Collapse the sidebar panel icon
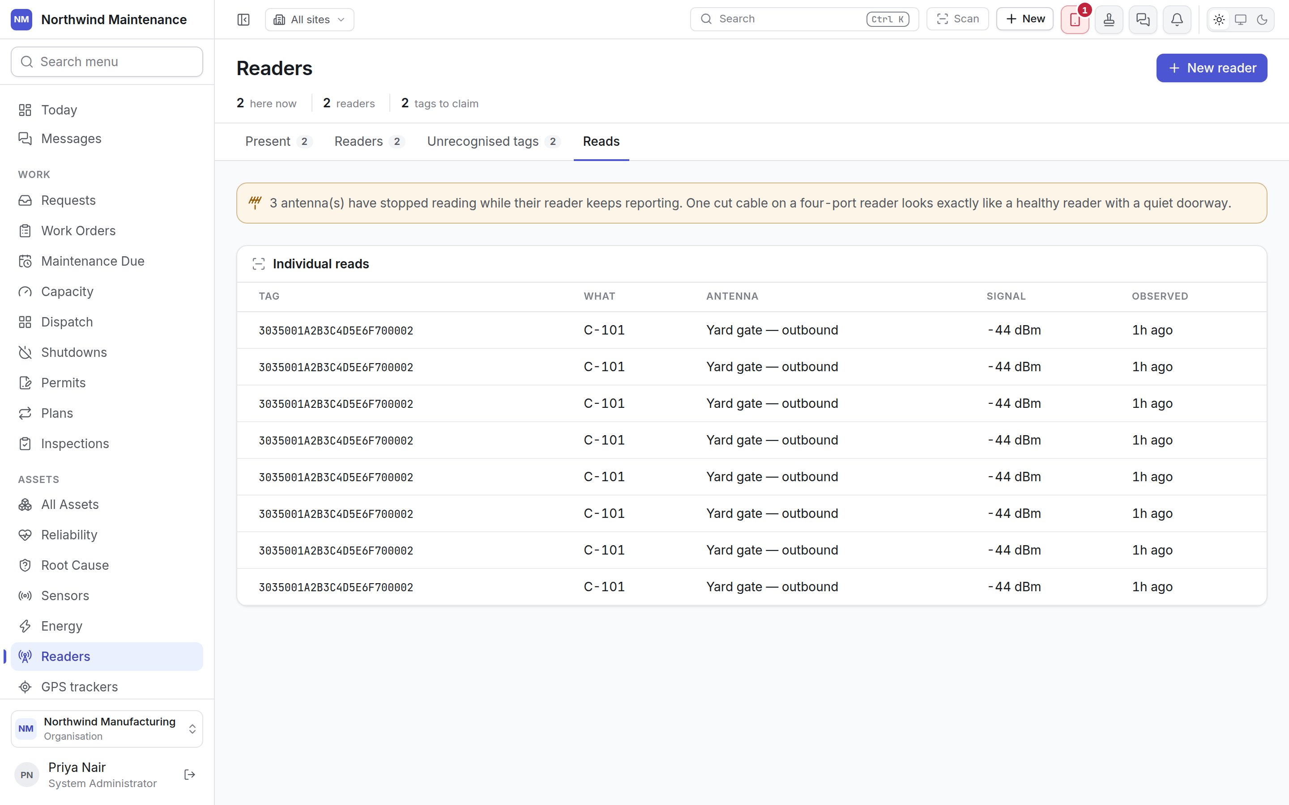 coord(243,20)
